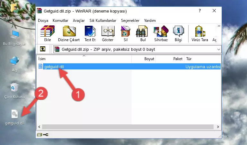247x145 pixels.
Task: Open the Seçenekler menu
Action: point(130,21)
